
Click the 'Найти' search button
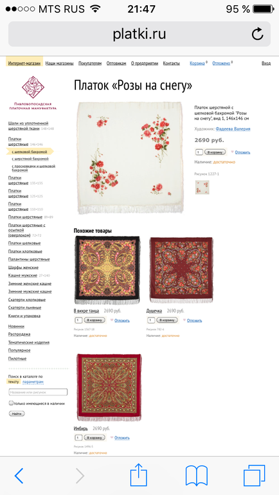pos(17,413)
